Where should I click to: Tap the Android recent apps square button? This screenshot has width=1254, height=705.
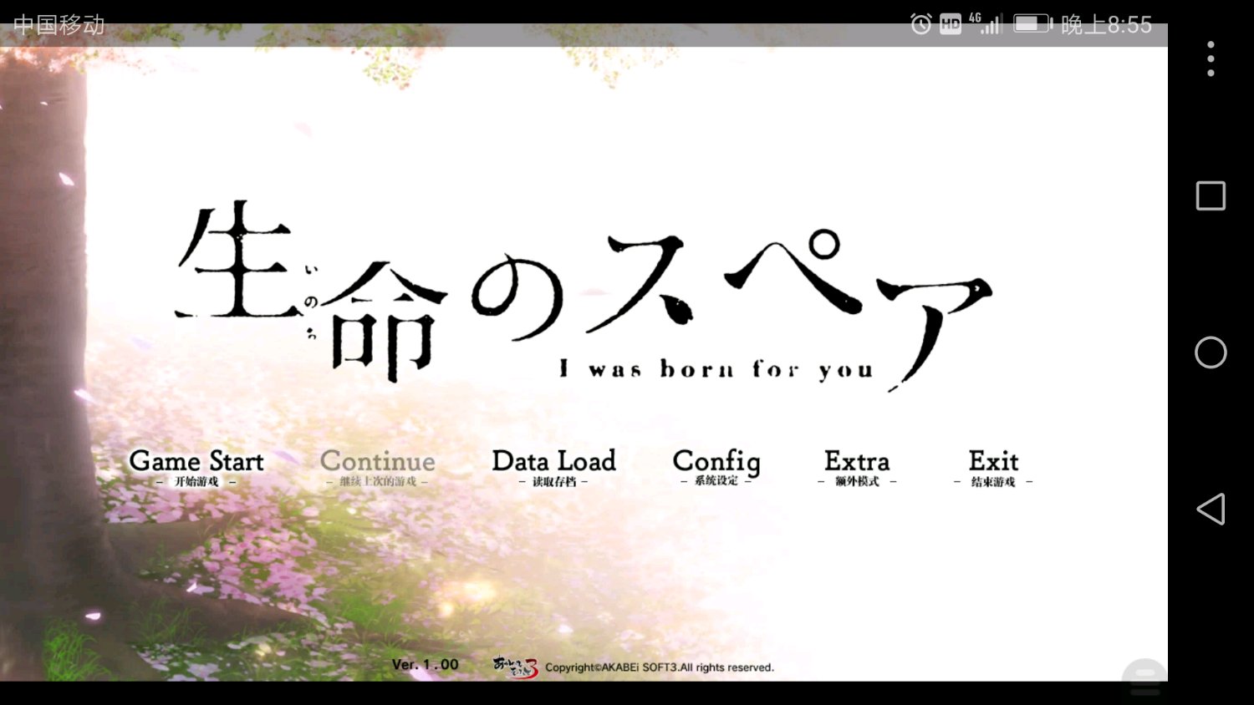[x=1211, y=196]
